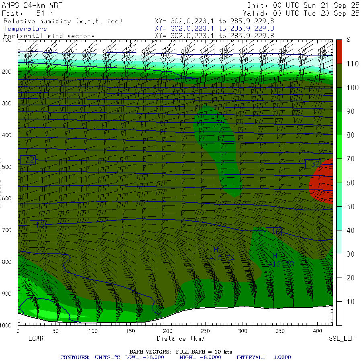Click the 'Horizontal wind vectors' label
The width and height of the screenshot is (362, 362).
click(49, 36)
